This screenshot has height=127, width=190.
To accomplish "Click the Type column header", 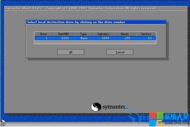I will [x=84, y=34].
